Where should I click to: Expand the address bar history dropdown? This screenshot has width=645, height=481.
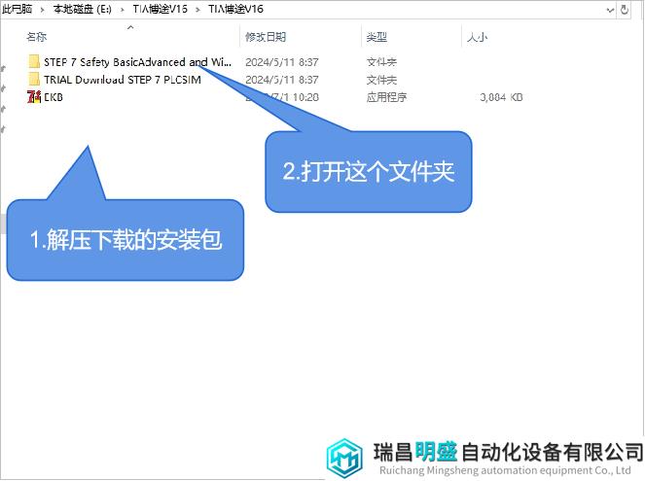[610, 10]
